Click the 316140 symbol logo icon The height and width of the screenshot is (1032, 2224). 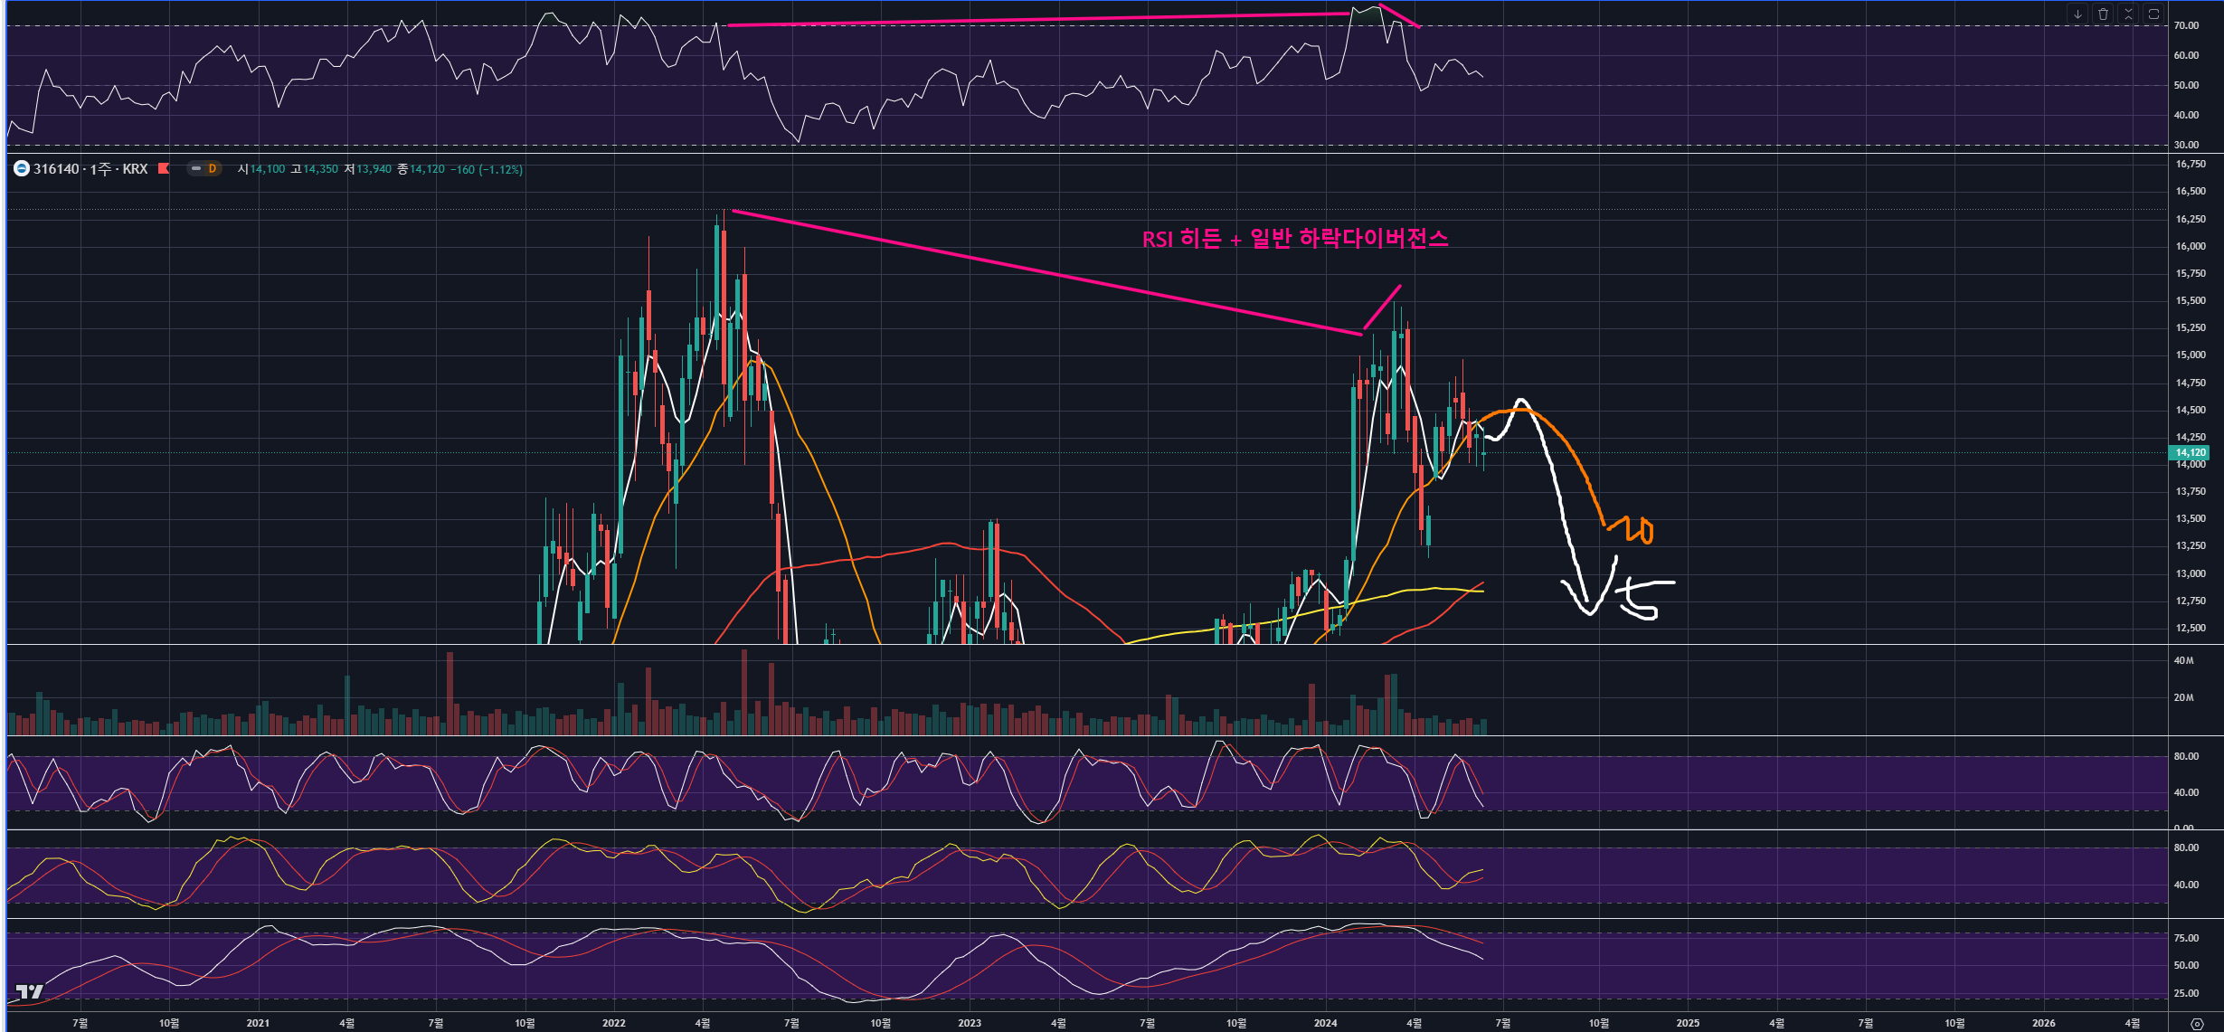click(22, 169)
